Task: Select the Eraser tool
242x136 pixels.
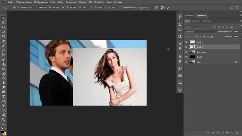Action: point(3,73)
